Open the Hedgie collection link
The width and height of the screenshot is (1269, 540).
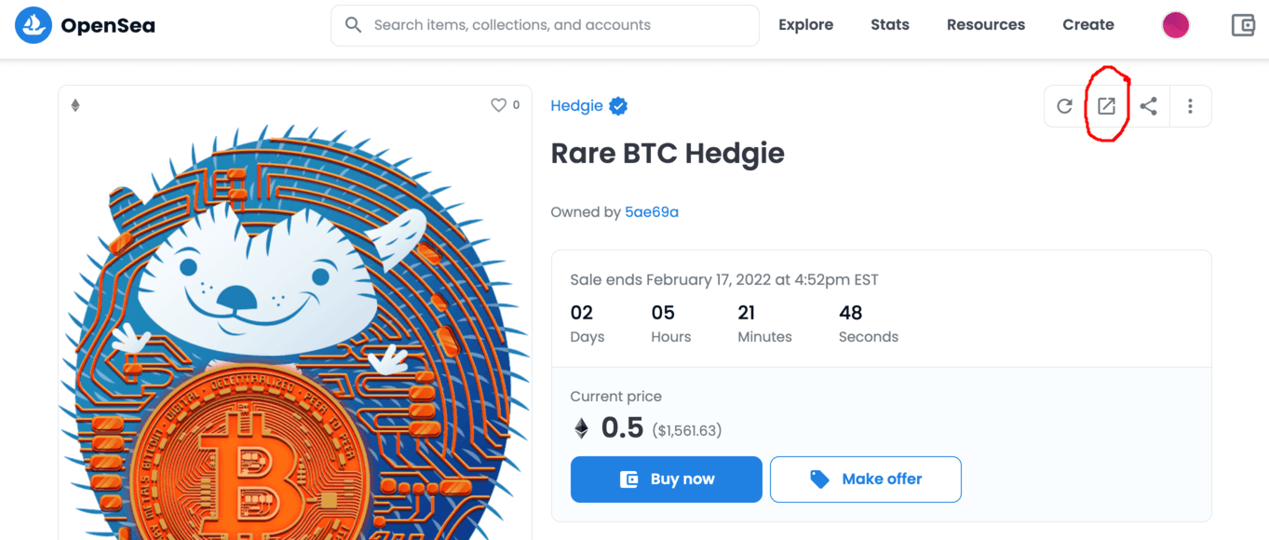[576, 106]
